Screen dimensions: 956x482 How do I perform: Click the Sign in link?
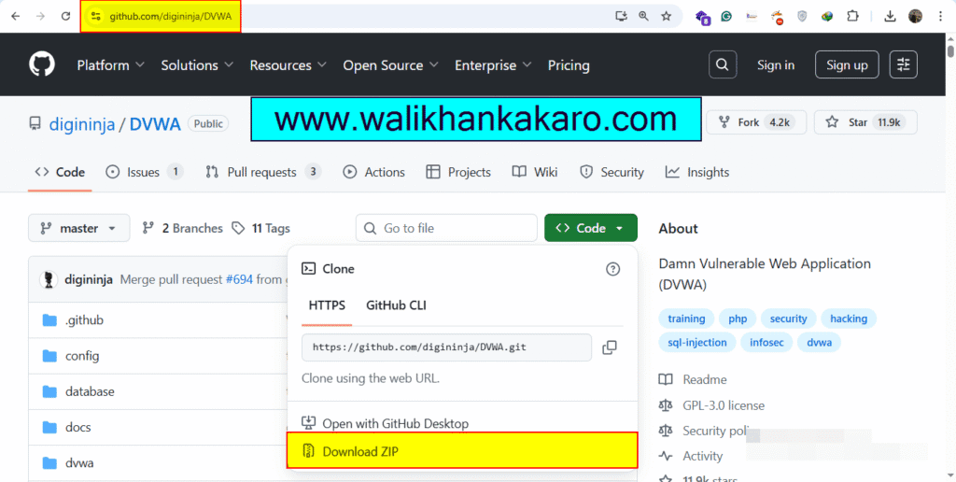(776, 65)
